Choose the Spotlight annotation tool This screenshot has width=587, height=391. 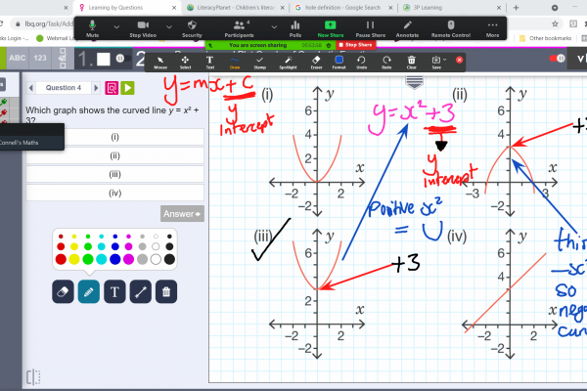tap(288, 64)
